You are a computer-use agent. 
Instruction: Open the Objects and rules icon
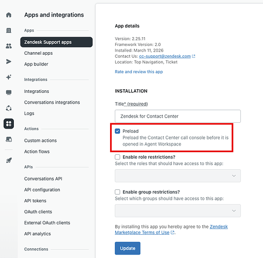click(9, 108)
